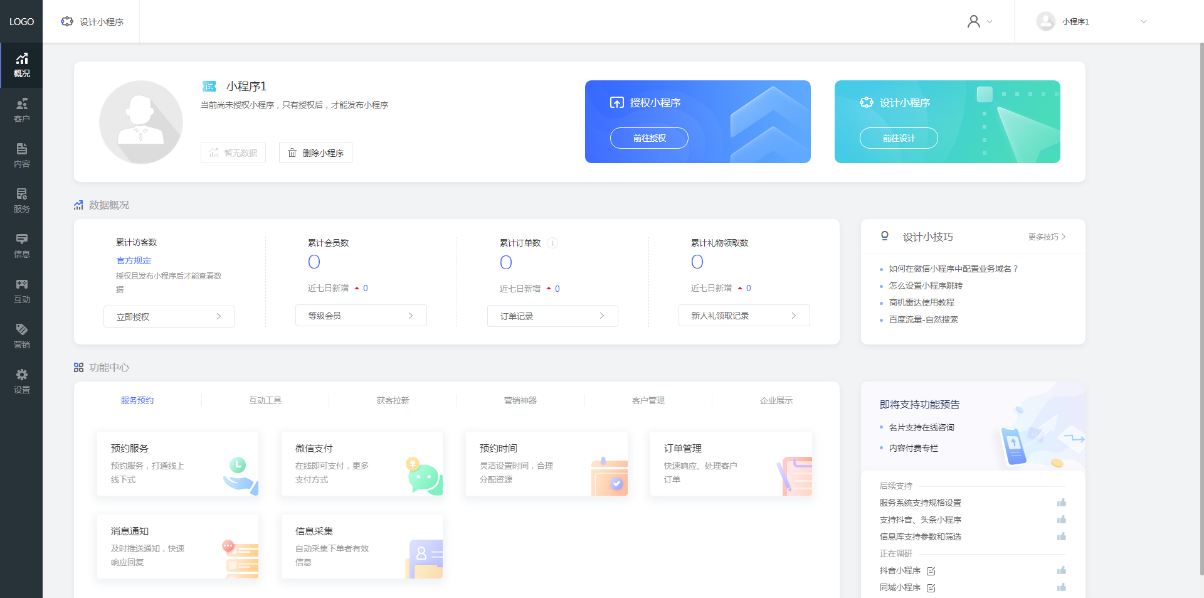This screenshot has height=598, width=1204.
Task: Like 服务系统支持规格设置 with thumbs-up
Action: [x=1061, y=503]
